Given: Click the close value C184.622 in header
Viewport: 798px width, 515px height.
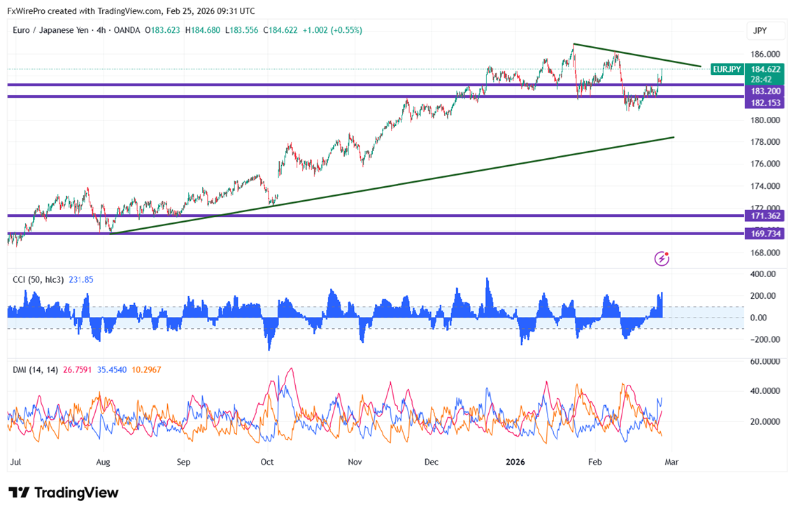Looking at the screenshot, I should click(x=280, y=30).
